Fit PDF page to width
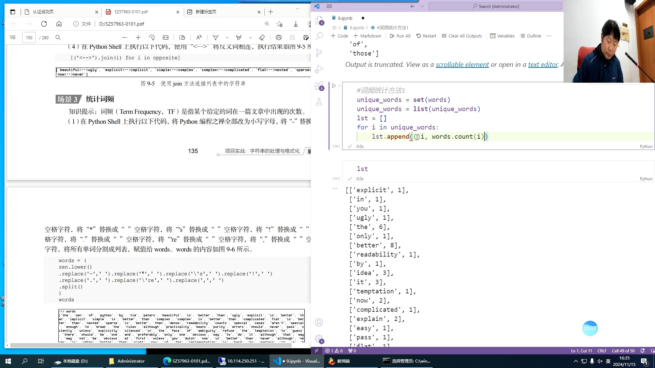Screen dimensions: 655x368 (x=165, y=37)
